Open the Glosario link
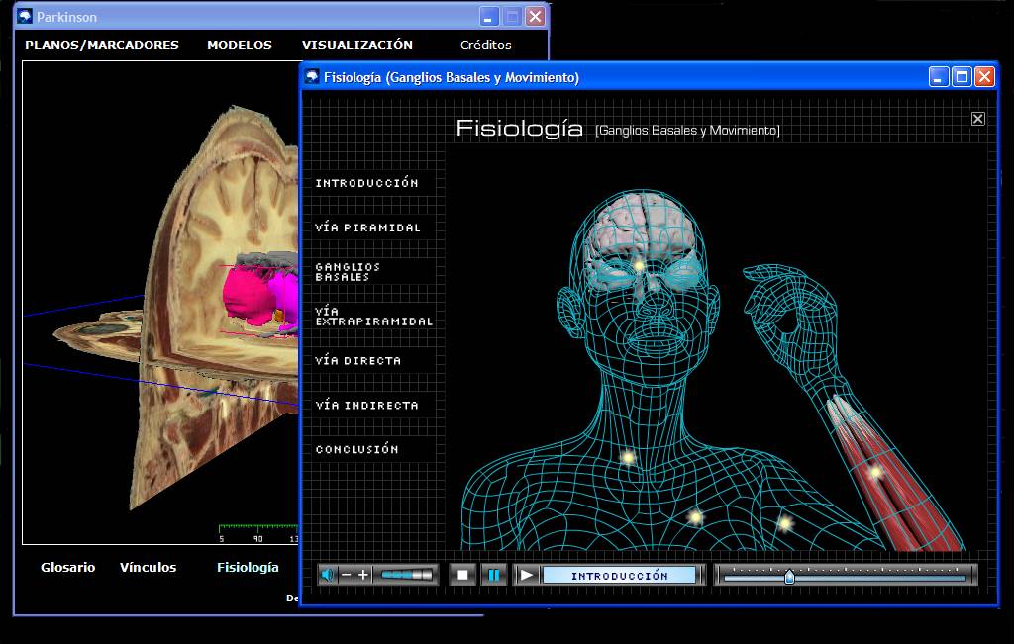The image size is (1014, 644). coord(68,567)
